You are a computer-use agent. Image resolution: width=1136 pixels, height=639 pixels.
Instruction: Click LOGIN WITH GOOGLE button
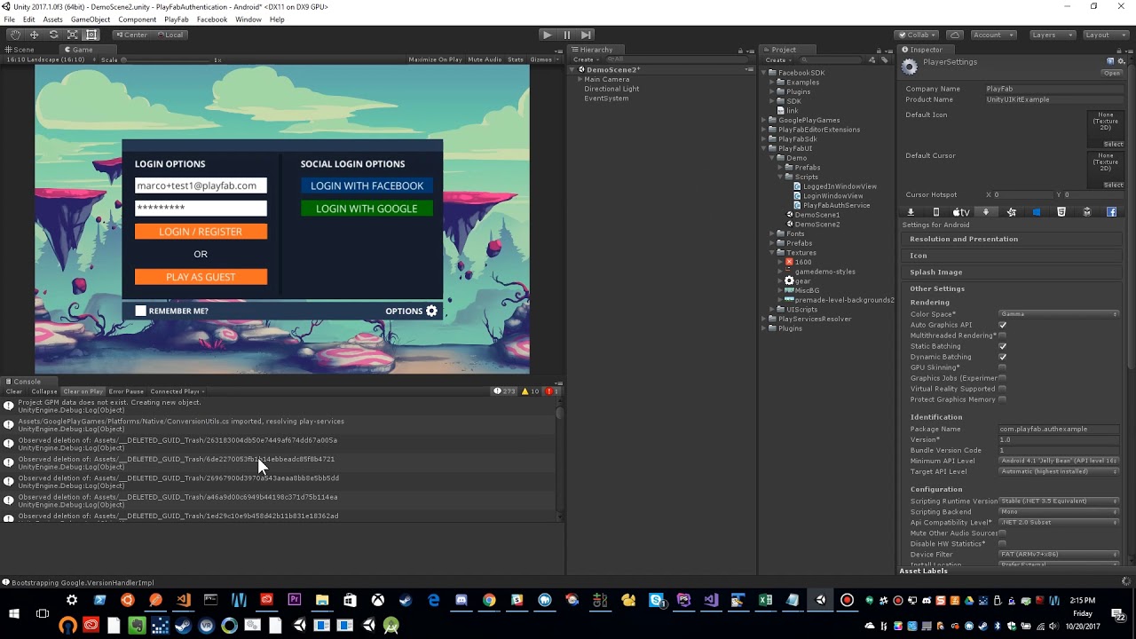367,209
